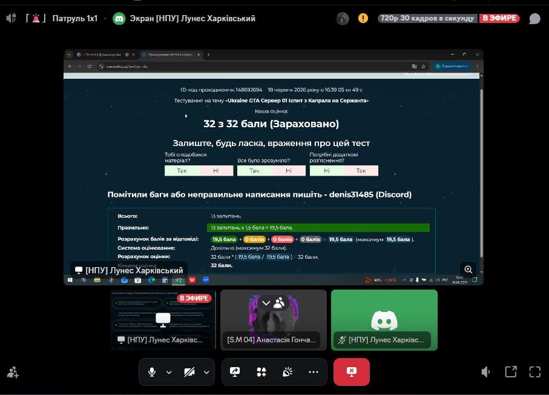Toggle the microphone mute button
The height and width of the screenshot is (395, 549).
click(x=152, y=372)
